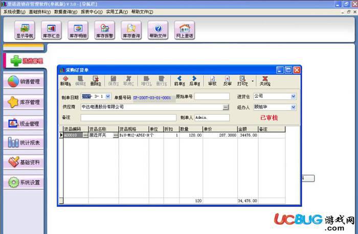
Task: Click the 备注 input field
Action: 128,117
